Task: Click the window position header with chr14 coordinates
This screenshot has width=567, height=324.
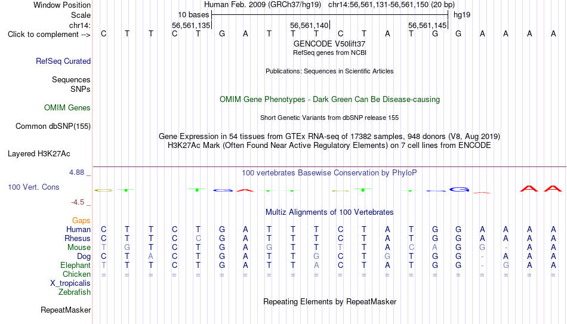Action: tap(329, 5)
